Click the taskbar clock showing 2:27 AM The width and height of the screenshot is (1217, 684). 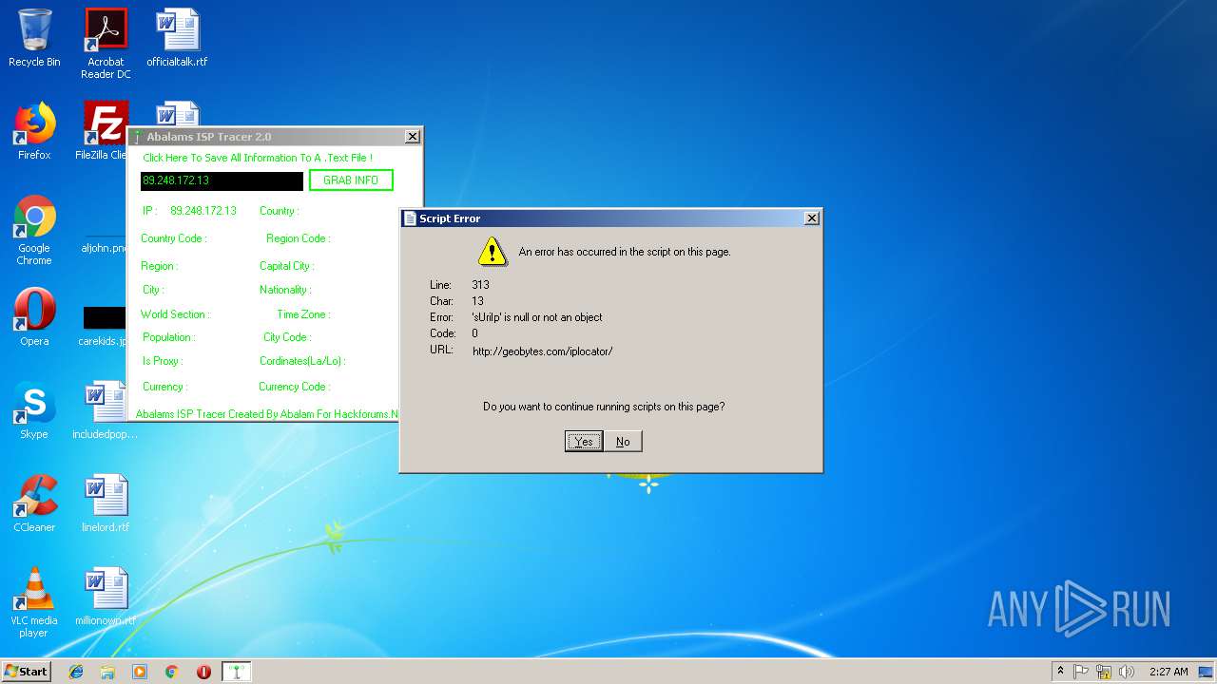(x=1169, y=672)
